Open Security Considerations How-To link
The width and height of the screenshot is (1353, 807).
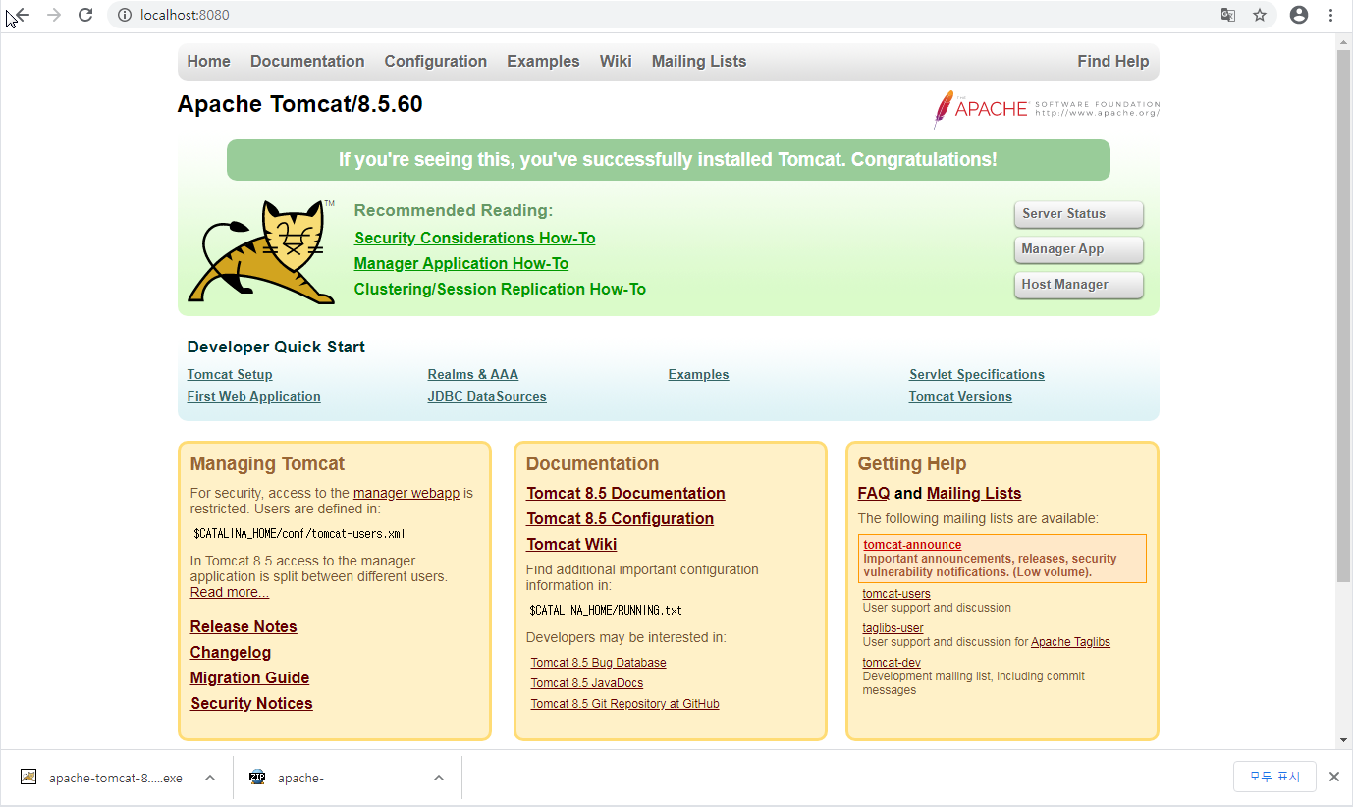tap(475, 238)
